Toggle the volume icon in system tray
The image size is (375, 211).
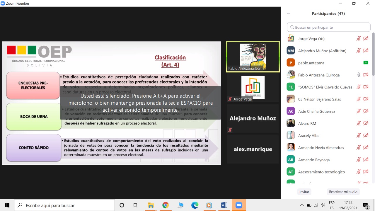tap(323, 205)
